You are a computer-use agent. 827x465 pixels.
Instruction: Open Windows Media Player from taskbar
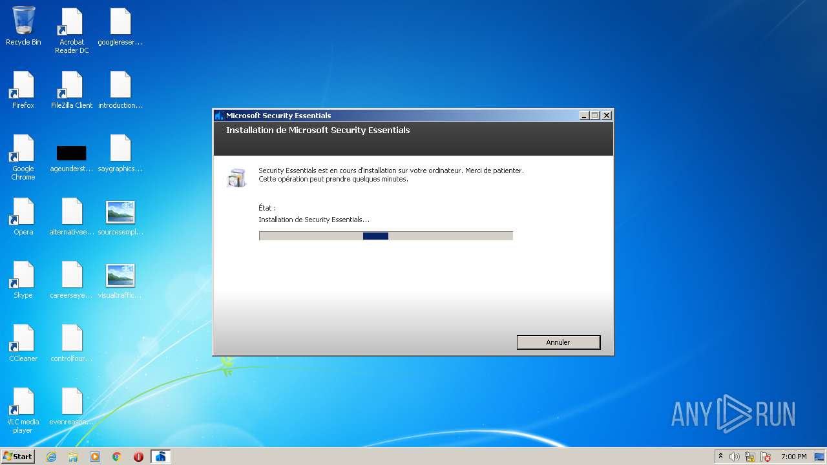[95, 457]
